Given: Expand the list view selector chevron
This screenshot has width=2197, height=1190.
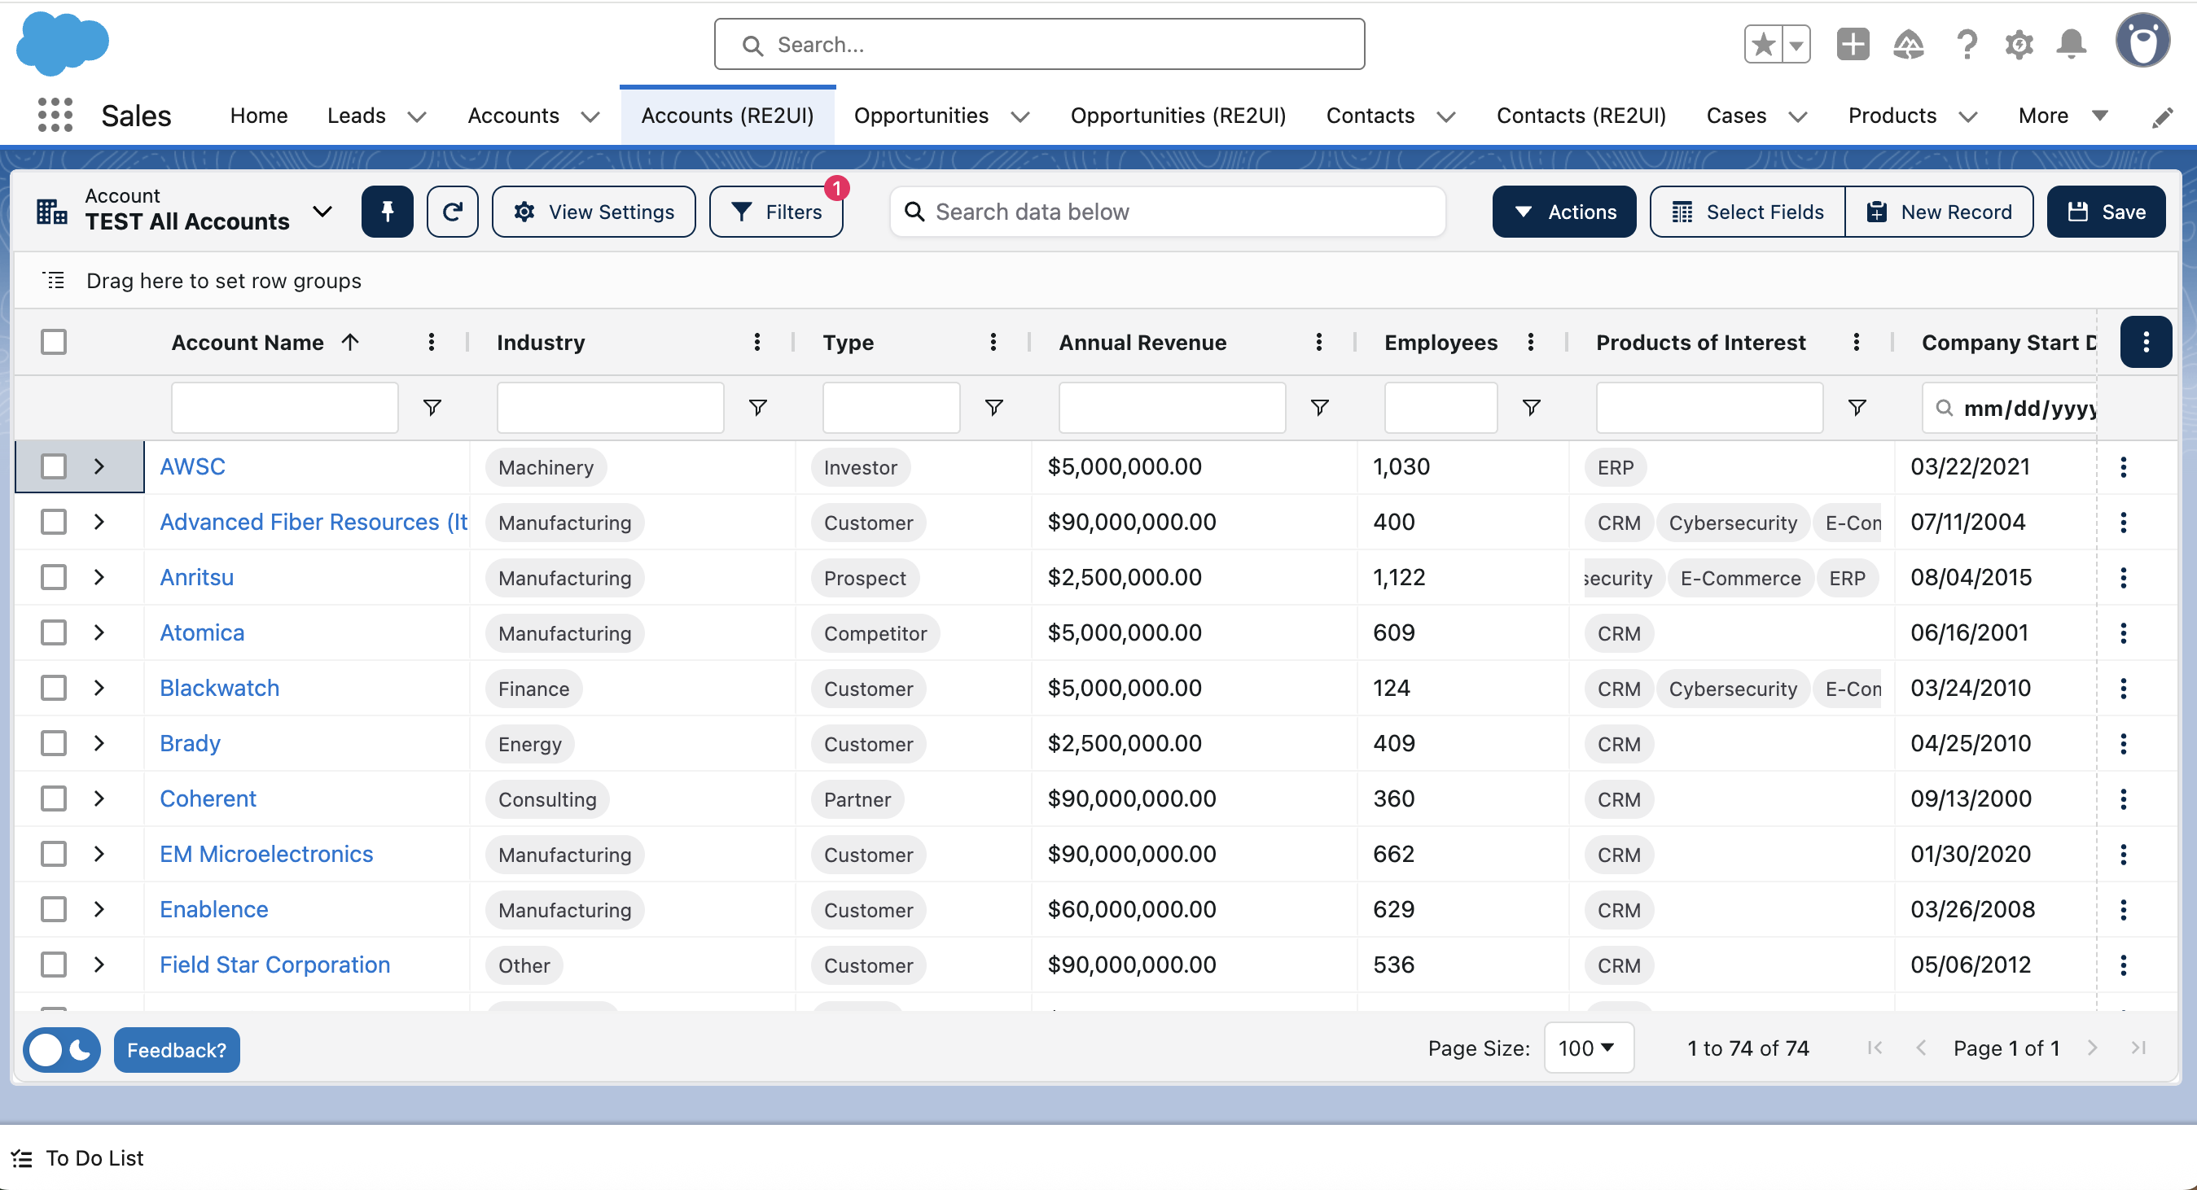Looking at the screenshot, I should pos(322,212).
